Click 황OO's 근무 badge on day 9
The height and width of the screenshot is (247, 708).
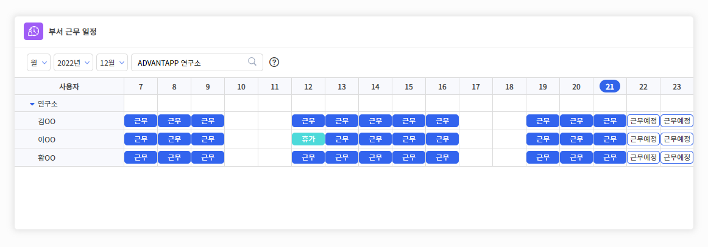208,158
